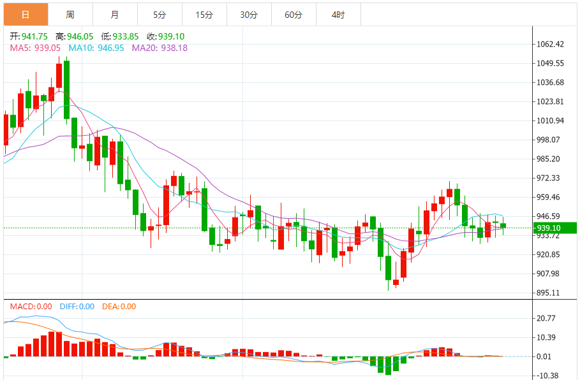580x380 pixels.
Task: Click the 972.33 price axis label
Action: [x=548, y=178]
